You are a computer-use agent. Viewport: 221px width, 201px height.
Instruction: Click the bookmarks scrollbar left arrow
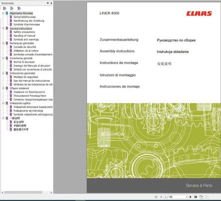point(2,192)
